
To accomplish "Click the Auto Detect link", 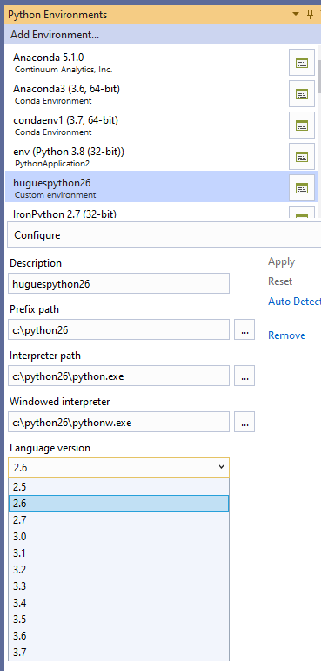I will pyautogui.click(x=295, y=302).
